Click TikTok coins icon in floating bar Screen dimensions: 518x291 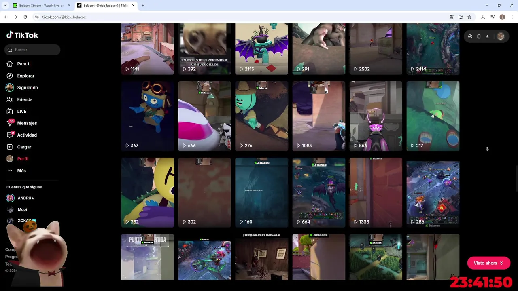(x=470, y=36)
